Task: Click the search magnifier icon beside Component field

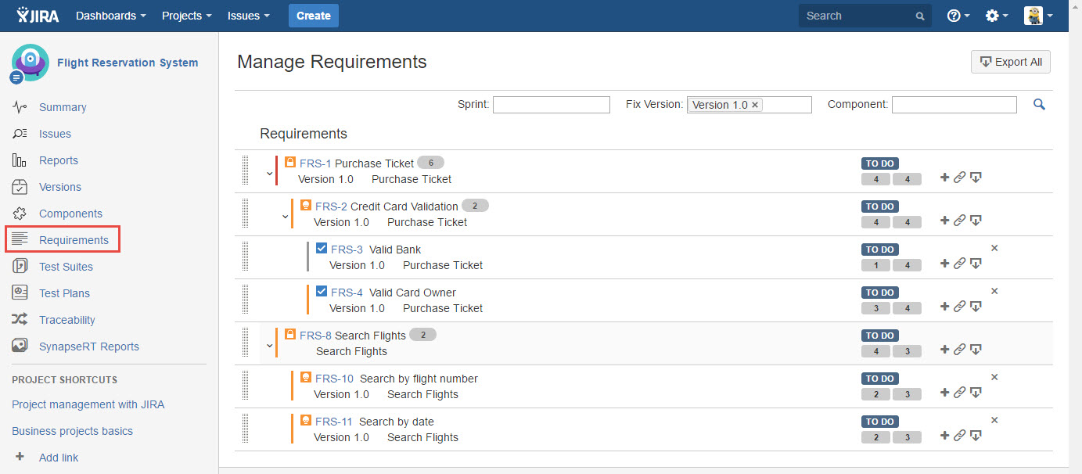Action: pyautogui.click(x=1039, y=104)
